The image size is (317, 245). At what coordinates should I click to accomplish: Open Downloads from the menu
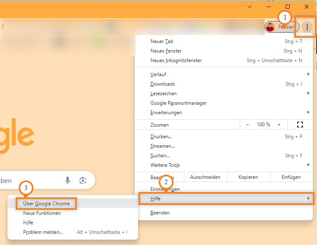[224, 84]
